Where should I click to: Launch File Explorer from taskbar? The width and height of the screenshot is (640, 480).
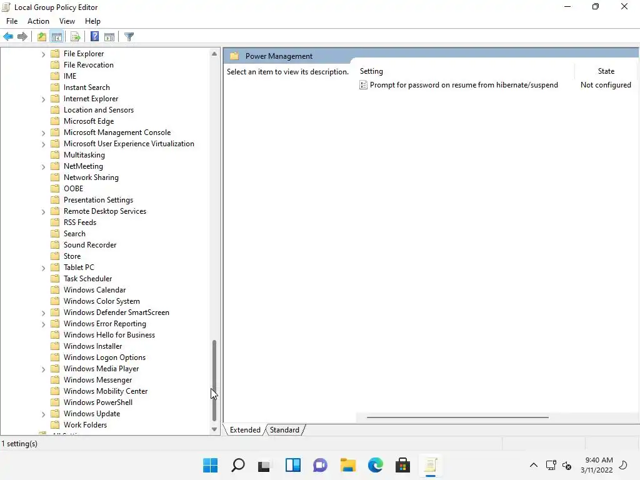tap(348, 465)
